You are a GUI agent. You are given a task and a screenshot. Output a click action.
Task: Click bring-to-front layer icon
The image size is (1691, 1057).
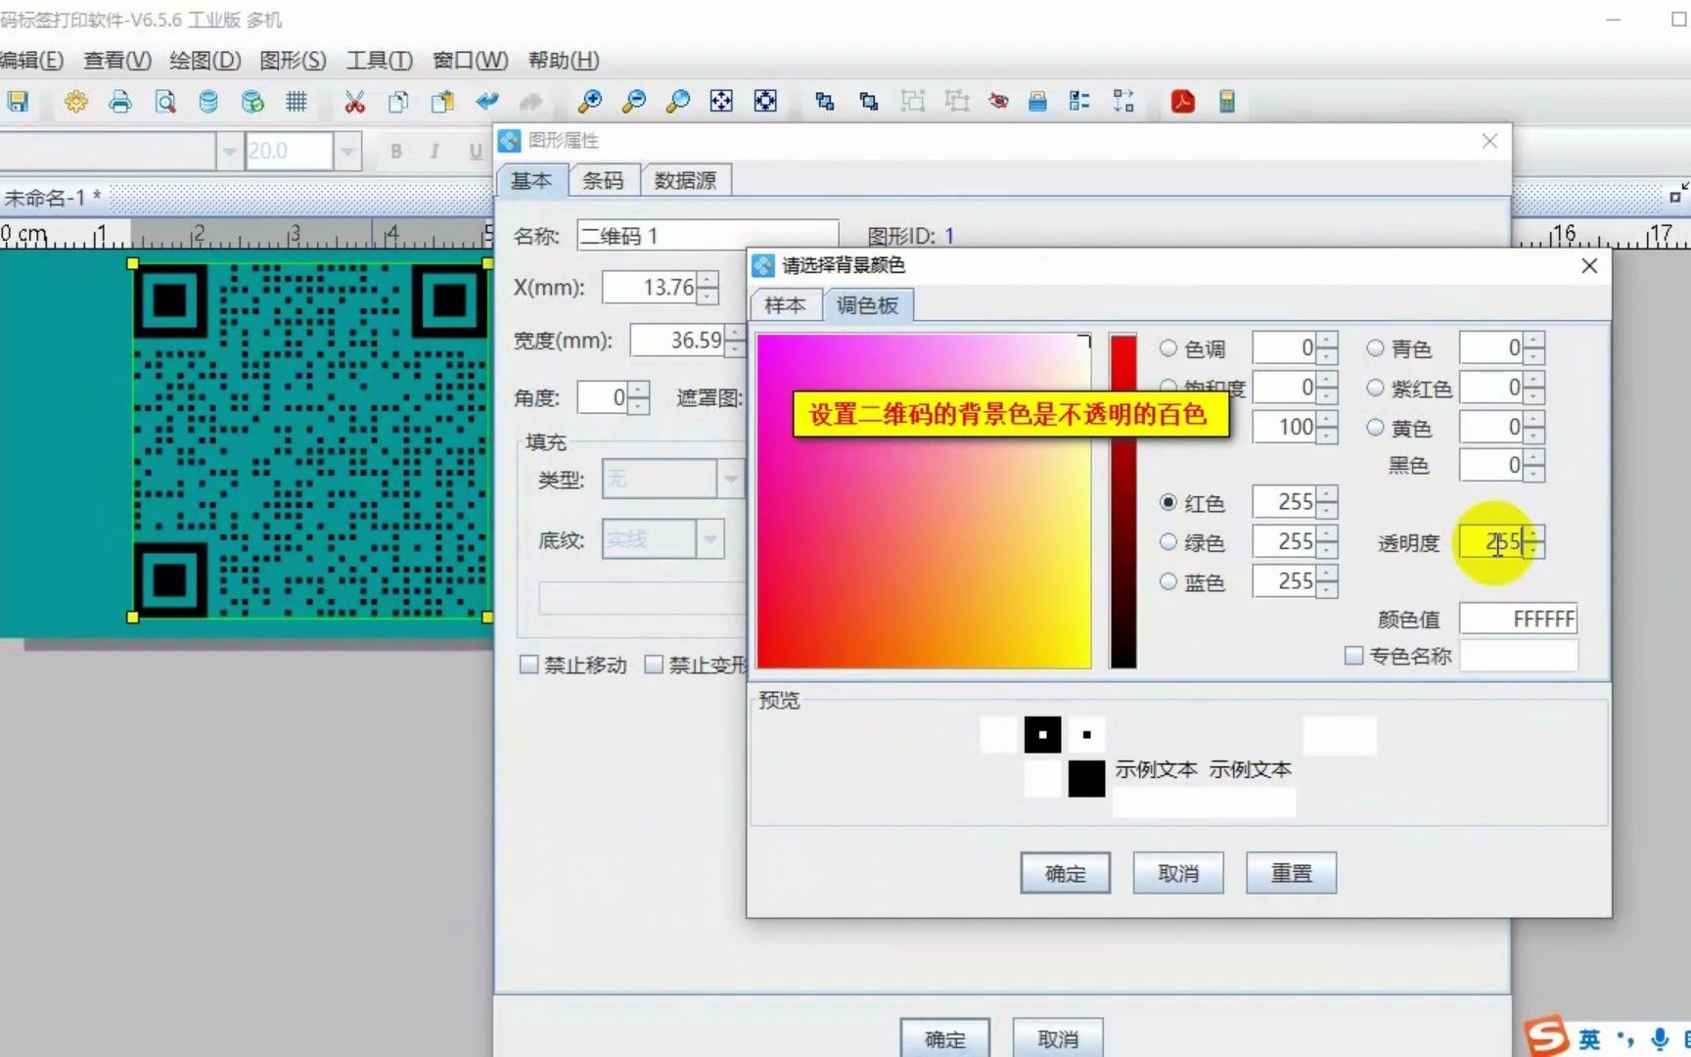click(x=824, y=101)
